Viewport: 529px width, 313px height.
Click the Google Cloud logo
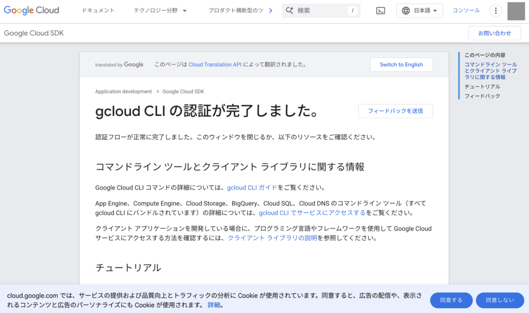tap(32, 10)
